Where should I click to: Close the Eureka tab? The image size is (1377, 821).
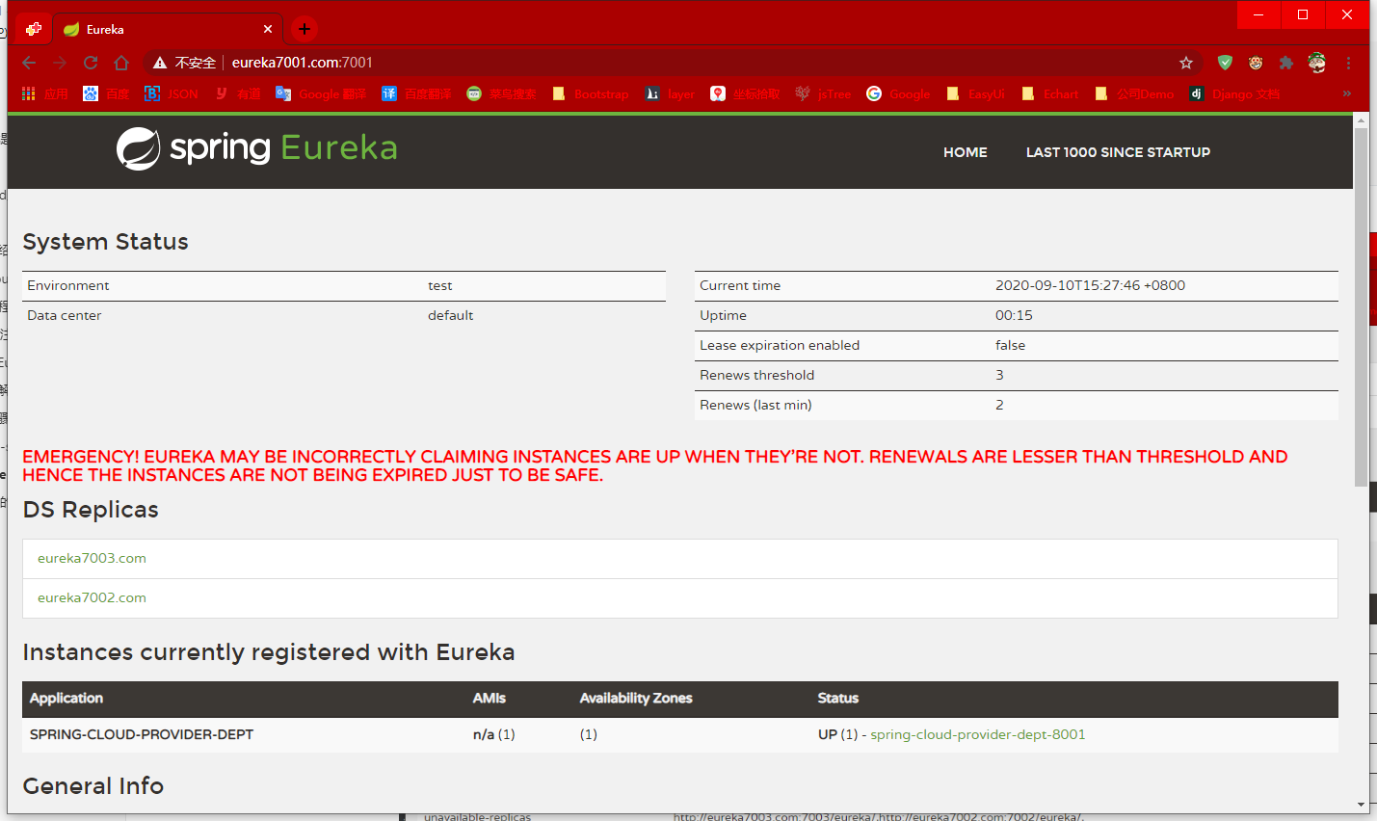click(268, 29)
